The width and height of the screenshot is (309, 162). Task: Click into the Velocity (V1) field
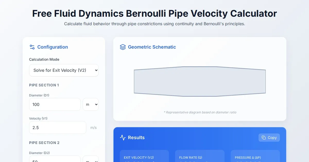tap(58, 128)
